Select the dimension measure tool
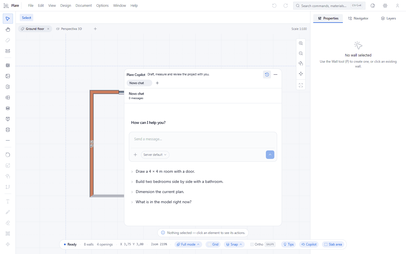Image resolution: width=406 pixels, height=254 pixels. (8, 51)
